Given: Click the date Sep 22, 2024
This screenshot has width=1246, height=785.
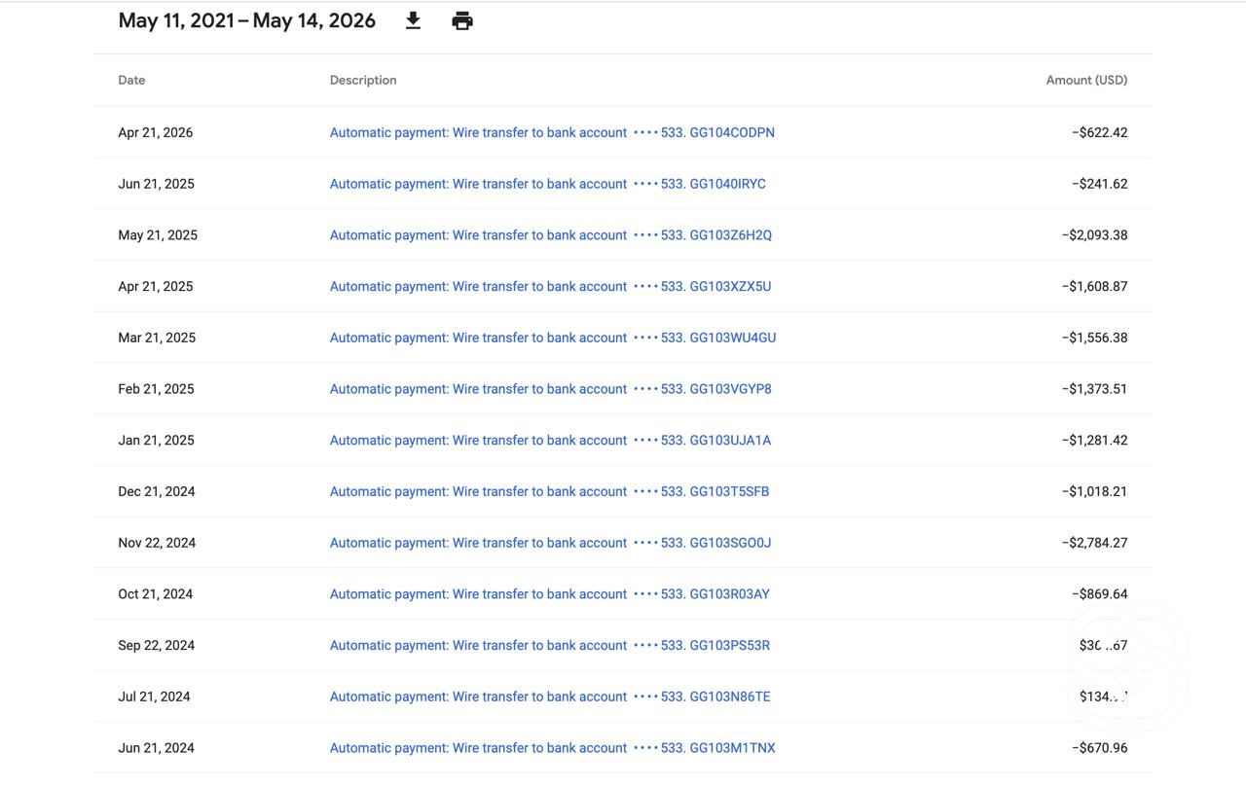Looking at the screenshot, I should (156, 645).
